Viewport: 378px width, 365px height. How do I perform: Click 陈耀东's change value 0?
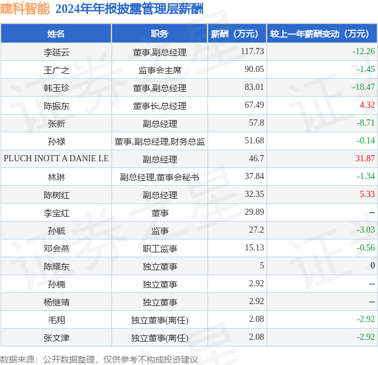372,265
